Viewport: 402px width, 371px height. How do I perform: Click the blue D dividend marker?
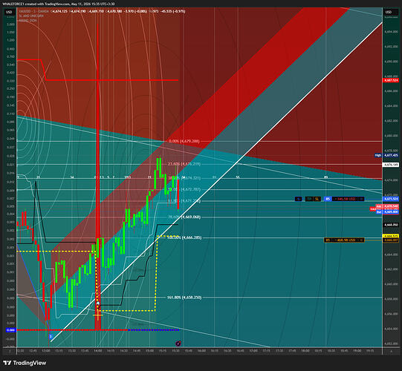point(51,336)
